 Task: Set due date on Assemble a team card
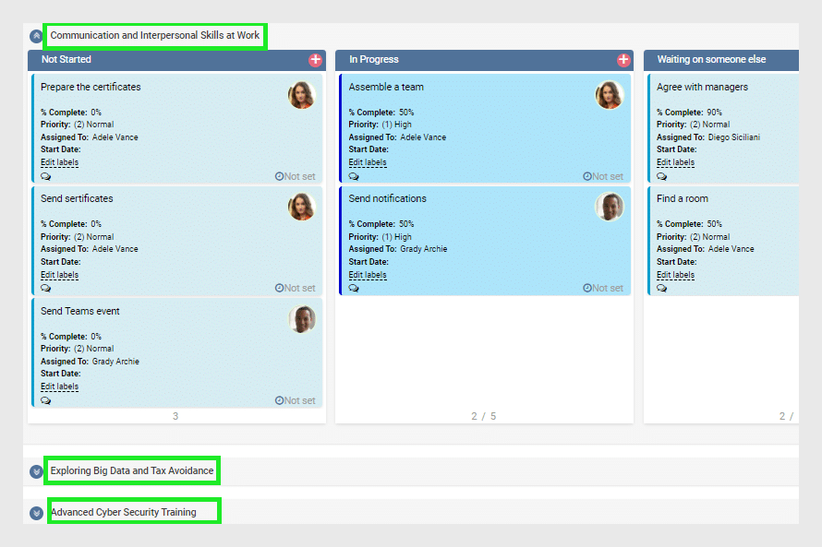[603, 176]
